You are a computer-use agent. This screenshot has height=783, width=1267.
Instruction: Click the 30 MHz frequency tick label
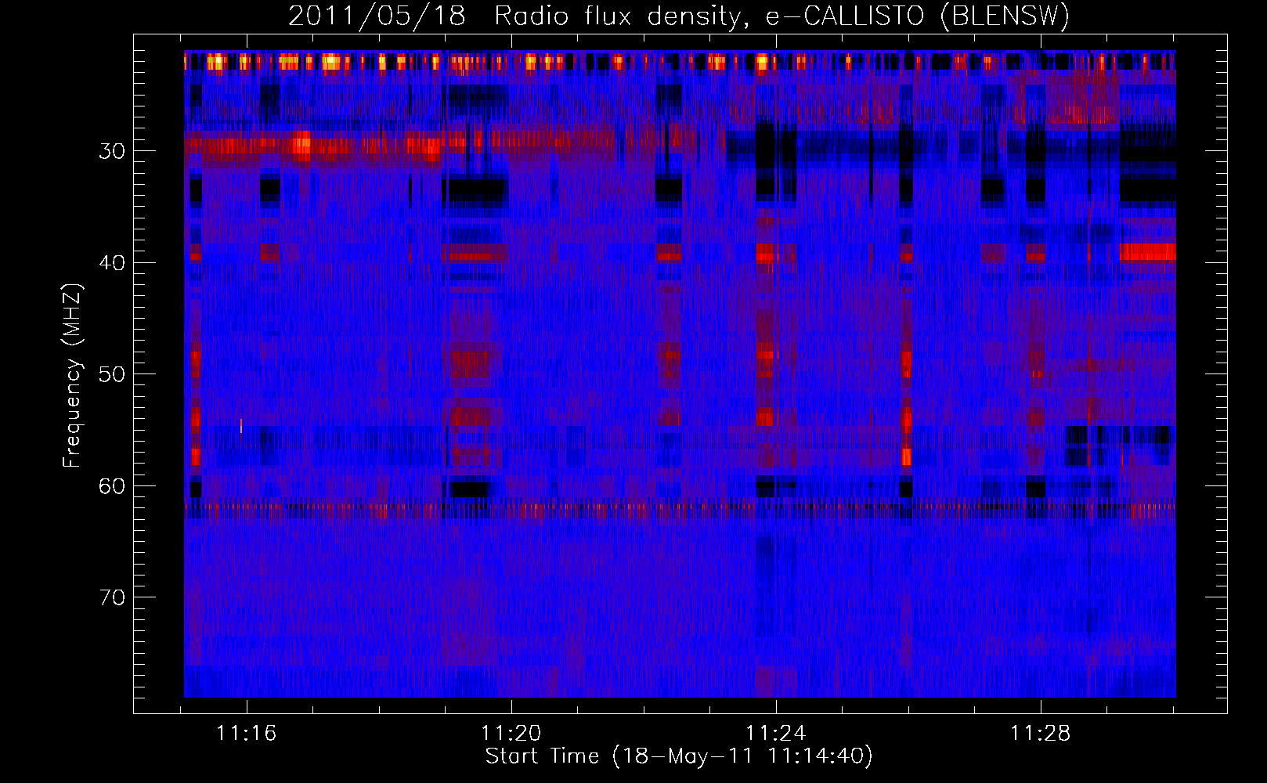tap(112, 151)
